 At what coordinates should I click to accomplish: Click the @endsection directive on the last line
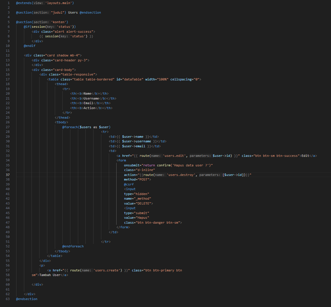pyautogui.click(x=27, y=299)
